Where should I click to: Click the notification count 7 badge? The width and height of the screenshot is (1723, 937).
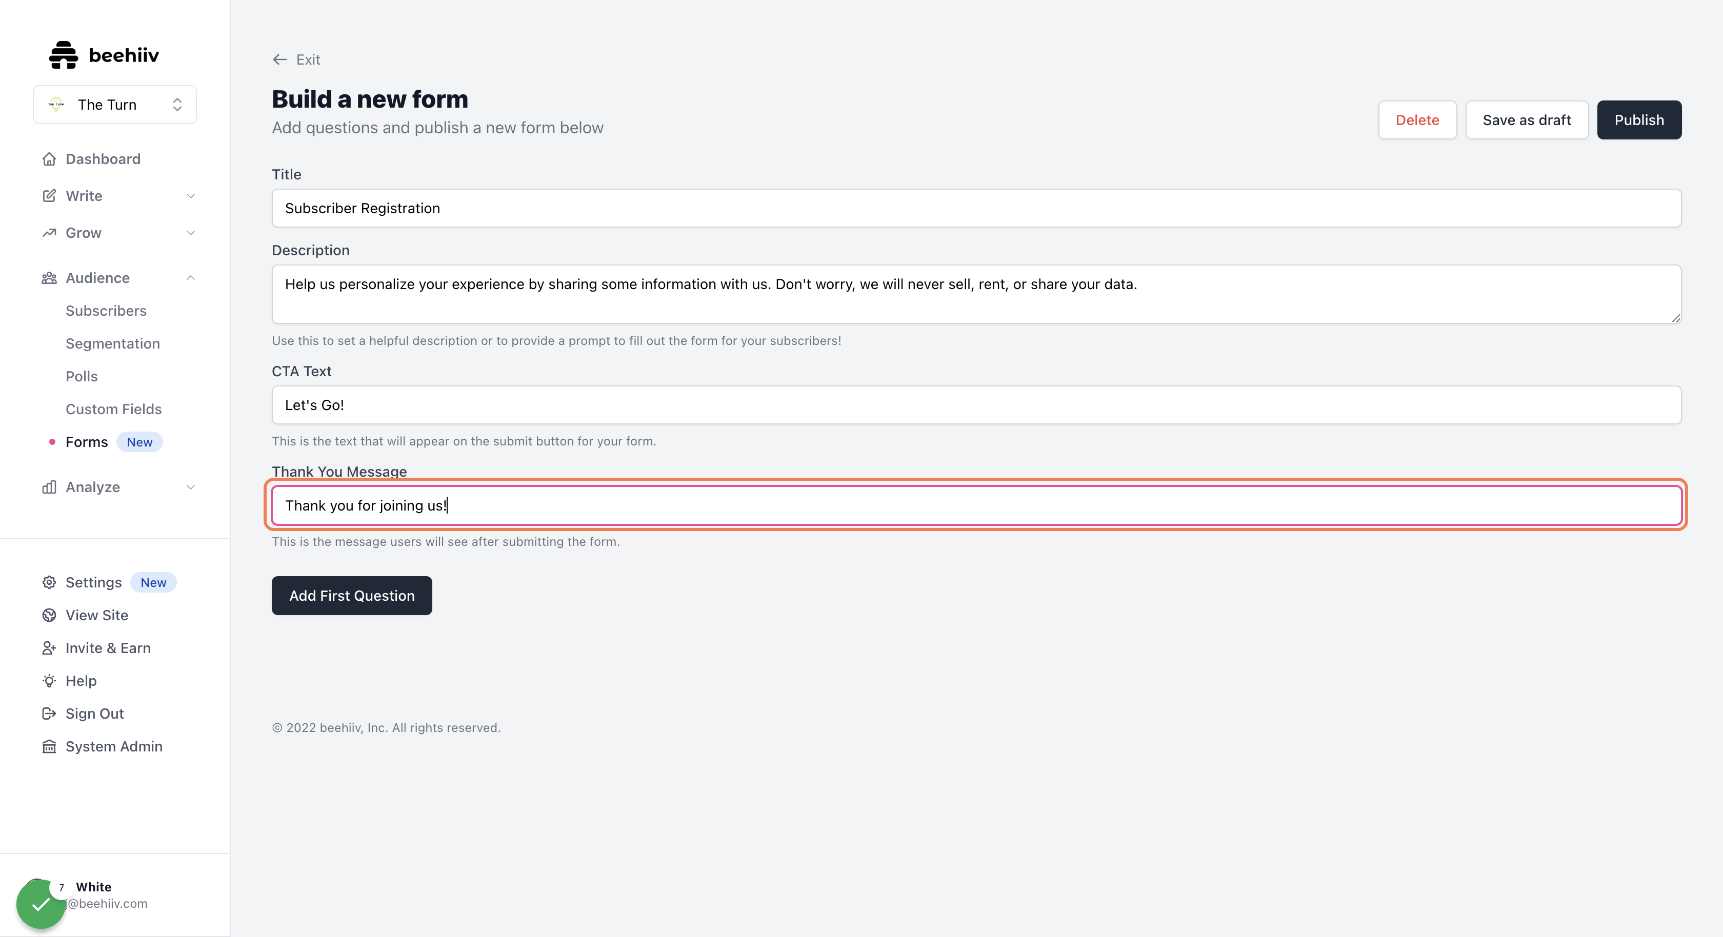61,887
